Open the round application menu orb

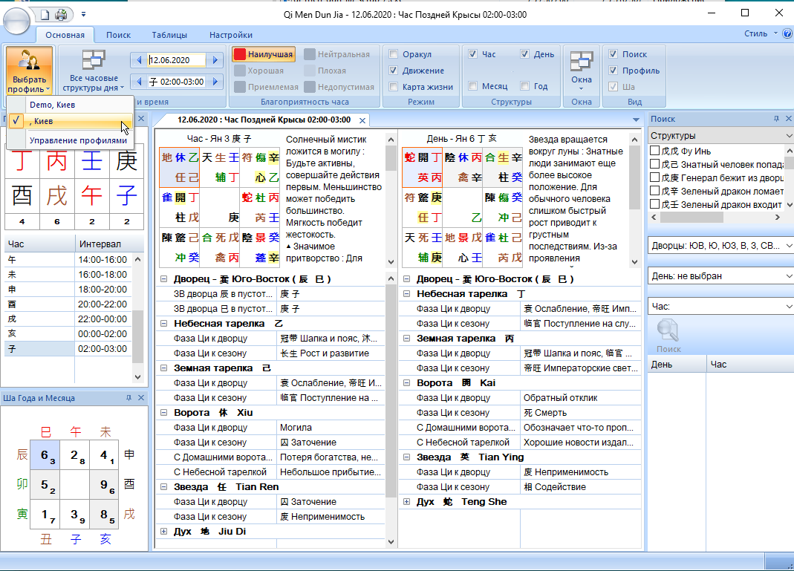(16, 22)
